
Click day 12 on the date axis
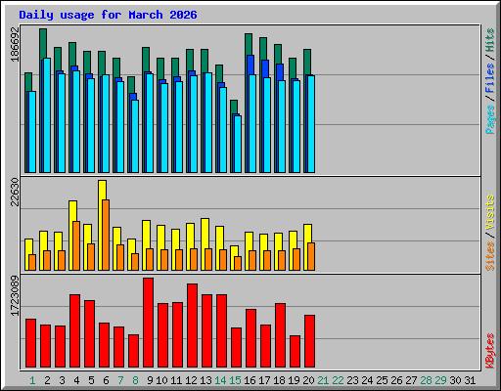point(191,380)
